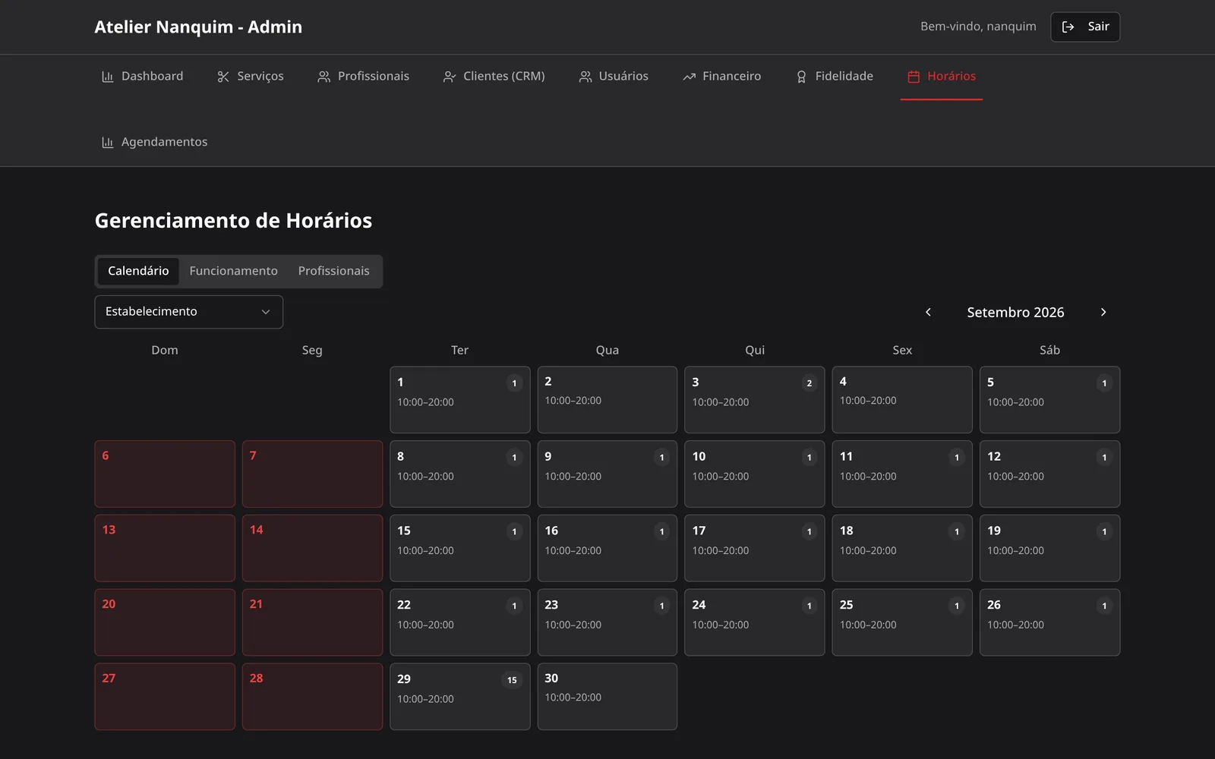Select the day 26 calendar cell
This screenshot has height=759, width=1215.
[x=1049, y=622]
